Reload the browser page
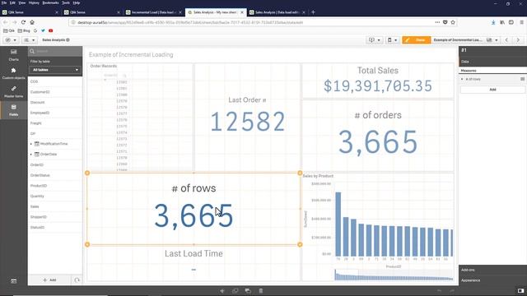527x296 pixels. coord(23,22)
